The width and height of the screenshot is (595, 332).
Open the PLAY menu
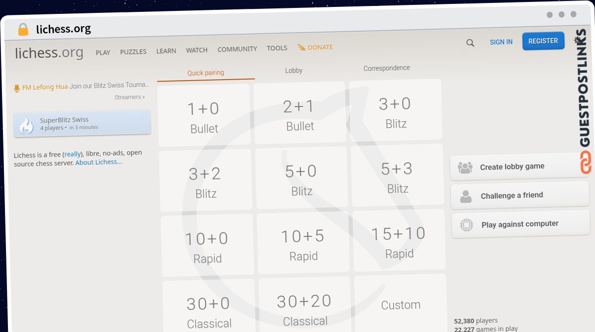103,53
